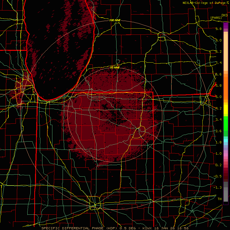Screen dimensions: 230x230
Task: Select the 8.2 scale value
Action: tap(218, 51)
